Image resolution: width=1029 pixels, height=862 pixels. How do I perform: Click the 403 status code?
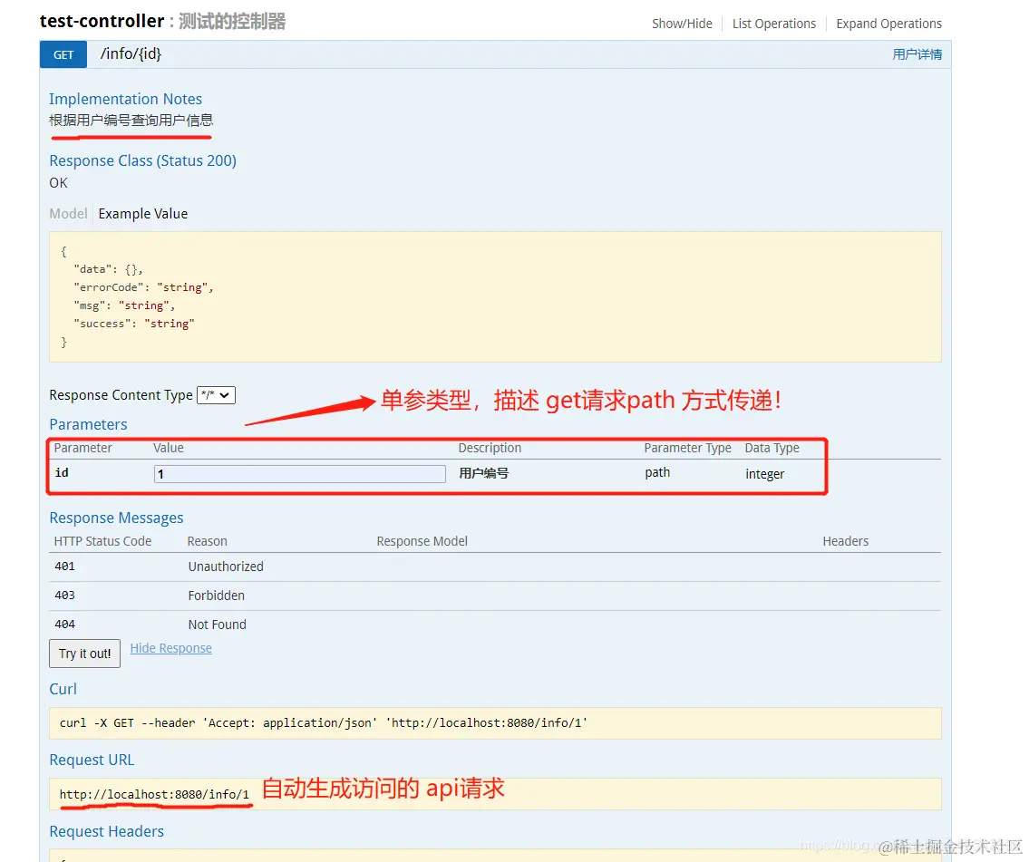(65, 595)
